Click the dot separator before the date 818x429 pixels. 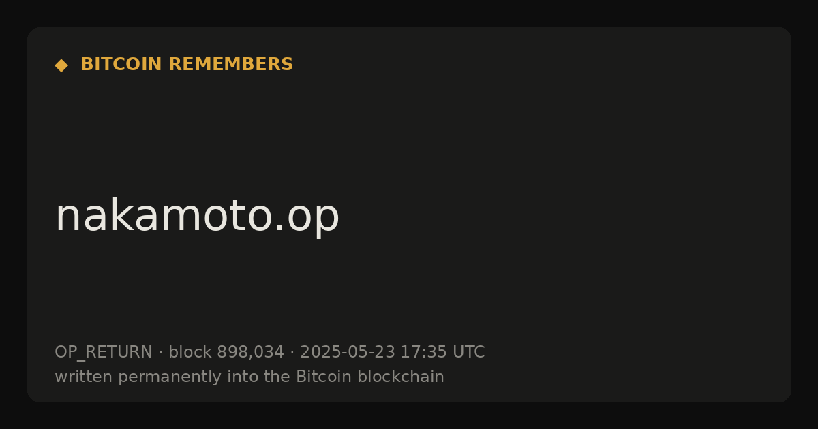point(292,353)
